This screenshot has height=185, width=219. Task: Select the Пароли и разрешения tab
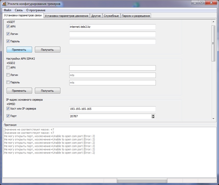[136, 16]
